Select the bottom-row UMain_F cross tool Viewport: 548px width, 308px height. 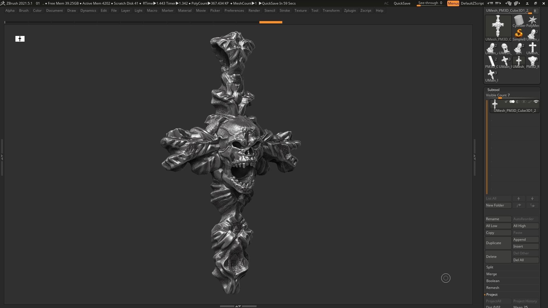[x=491, y=76]
